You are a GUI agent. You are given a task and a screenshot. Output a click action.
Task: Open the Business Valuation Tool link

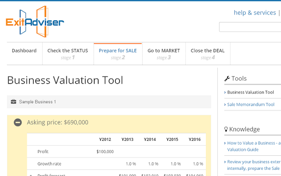pos(251,93)
